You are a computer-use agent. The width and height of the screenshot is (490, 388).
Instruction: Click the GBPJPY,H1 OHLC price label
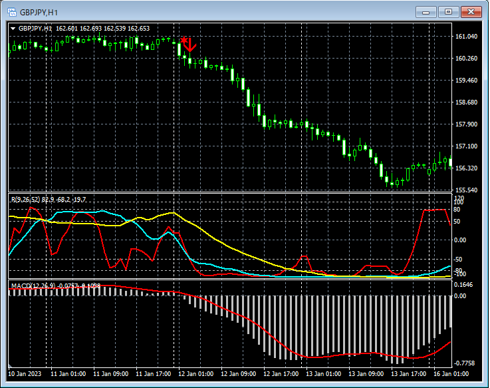click(84, 29)
